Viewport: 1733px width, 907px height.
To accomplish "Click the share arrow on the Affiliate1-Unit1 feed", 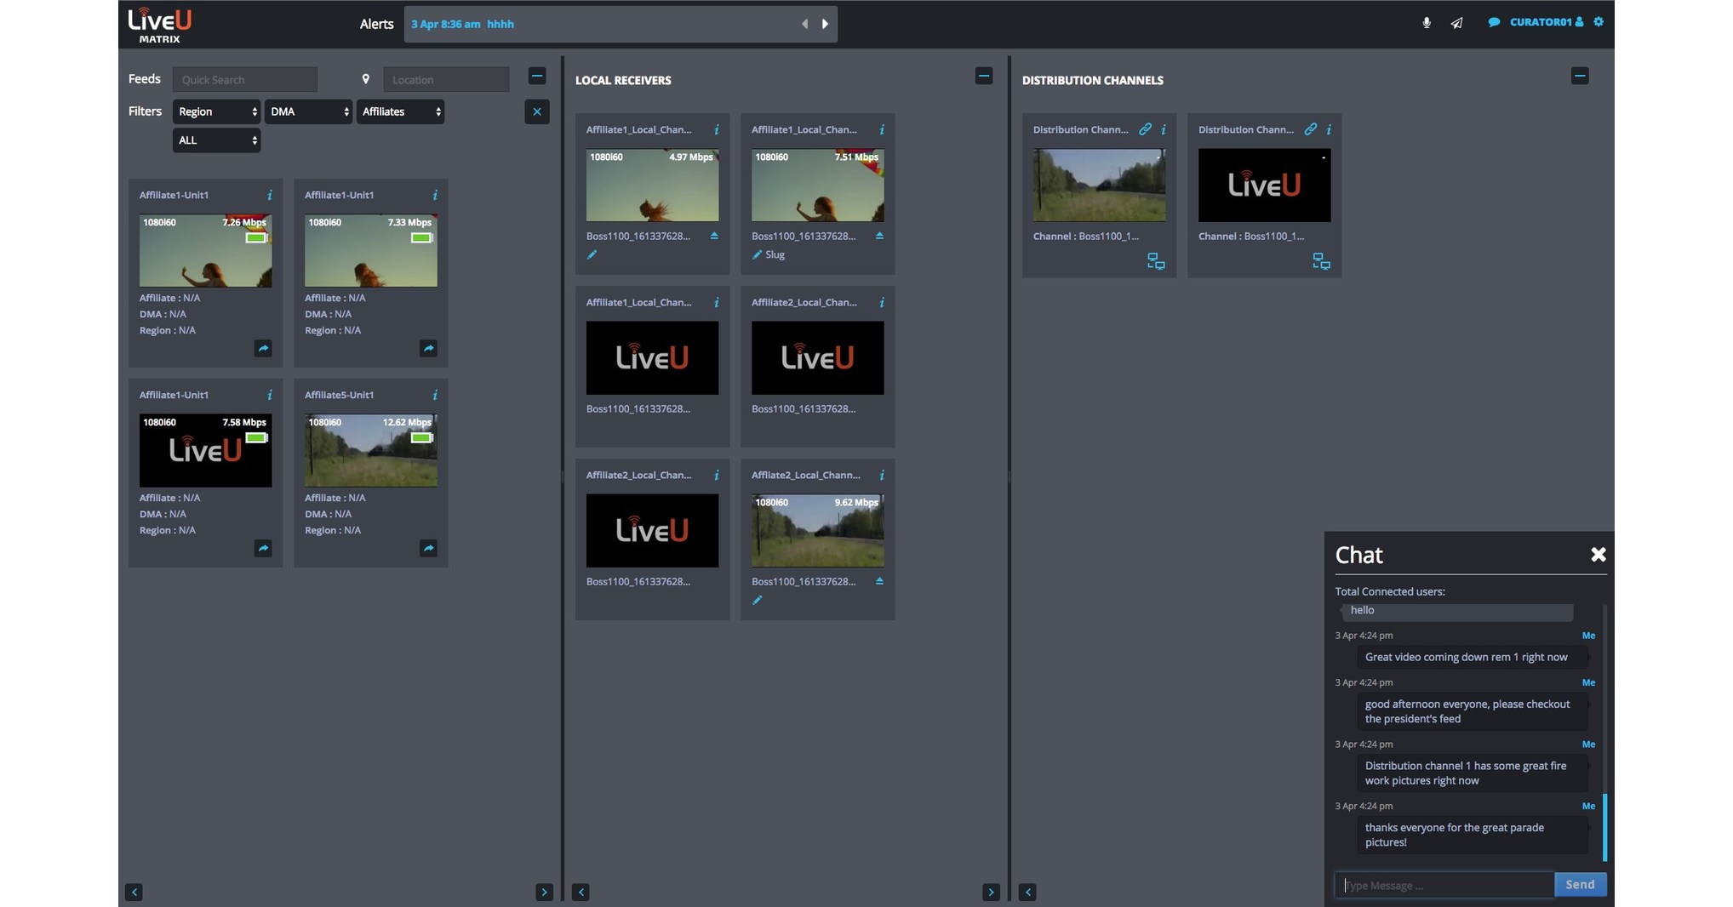I will click(x=263, y=349).
